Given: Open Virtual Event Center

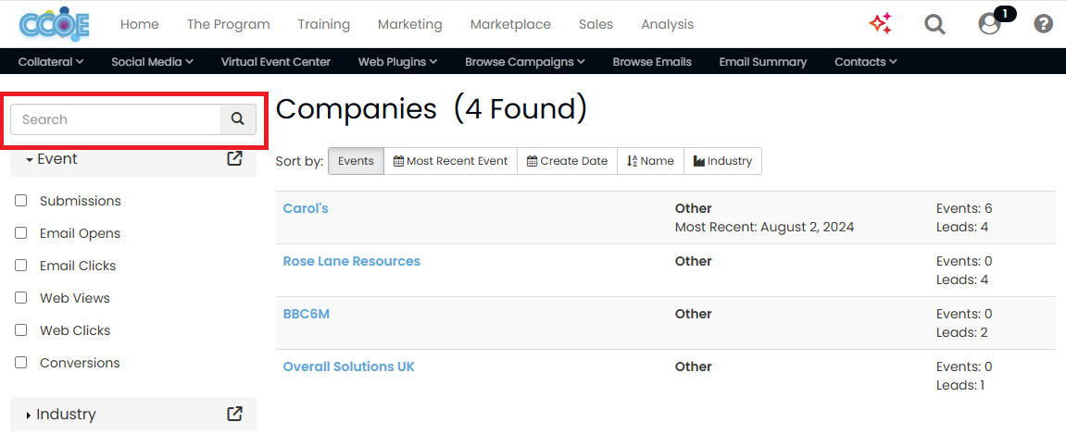Looking at the screenshot, I should point(275,62).
